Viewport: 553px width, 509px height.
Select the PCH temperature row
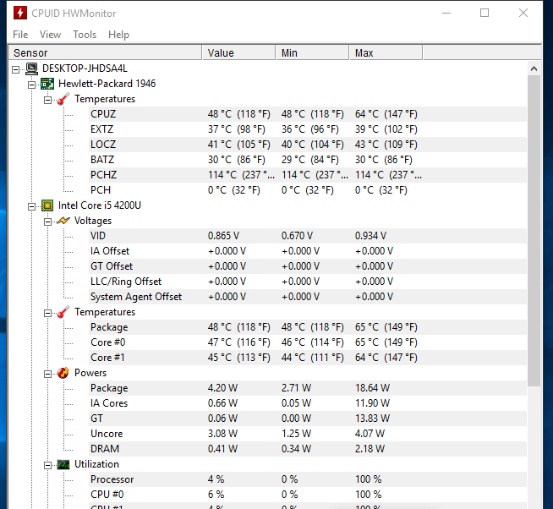[308, 190]
